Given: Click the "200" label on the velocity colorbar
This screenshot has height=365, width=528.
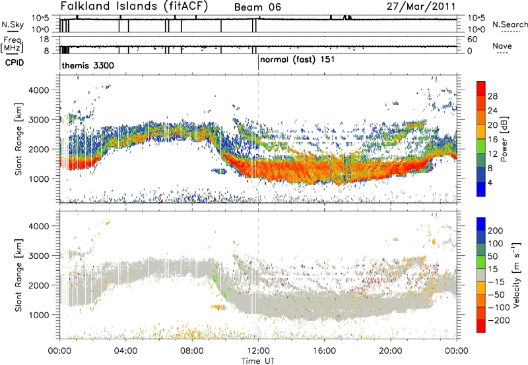Looking at the screenshot, I should (496, 231).
